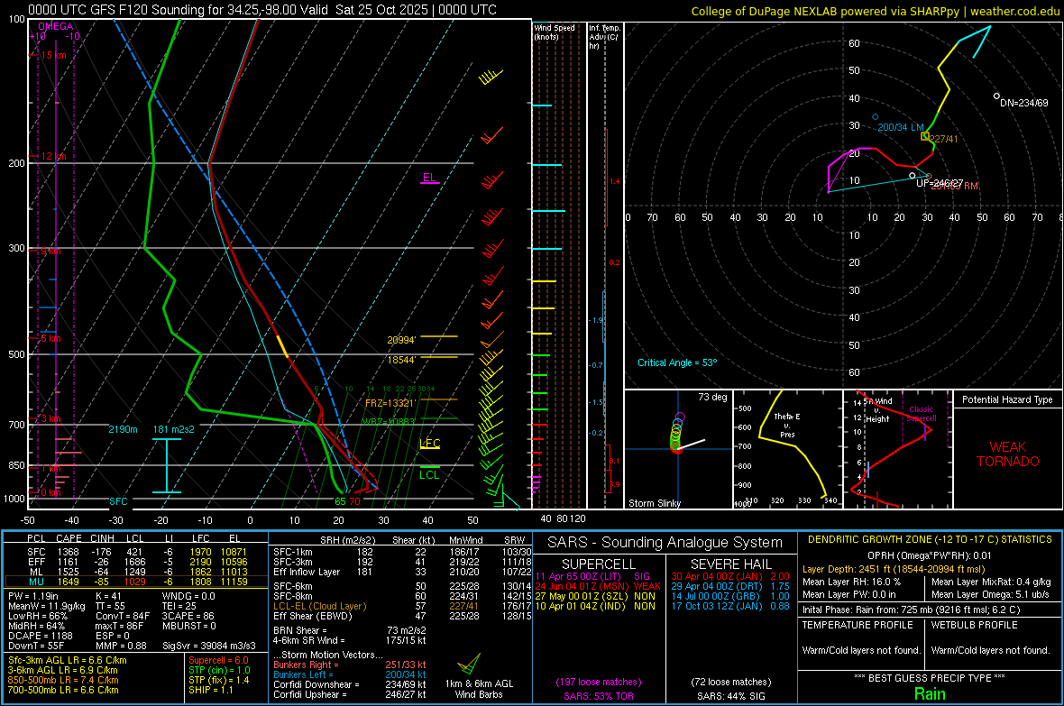Click the Eff Shear (EBWD) row
This screenshot has width=1064, height=706.
click(x=402, y=616)
